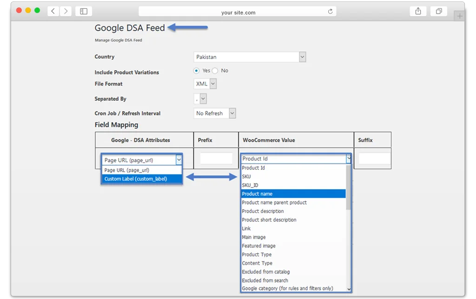Go forward with the browser forward arrow
Viewport: 476px width, 299px height.
(66, 11)
